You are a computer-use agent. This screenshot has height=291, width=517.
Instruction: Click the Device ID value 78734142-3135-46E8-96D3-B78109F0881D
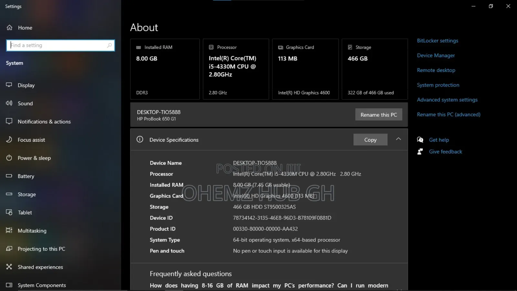tap(282, 218)
